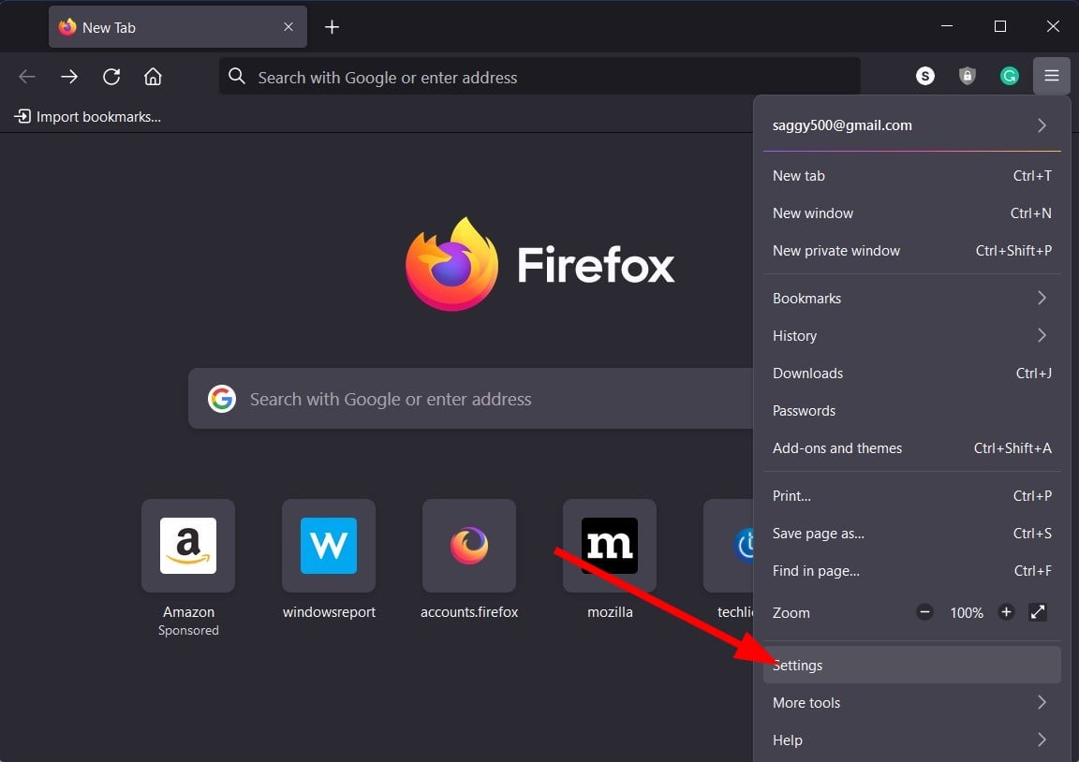The image size is (1079, 762).
Task: Close the New Tab tab
Action: [x=288, y=27]
